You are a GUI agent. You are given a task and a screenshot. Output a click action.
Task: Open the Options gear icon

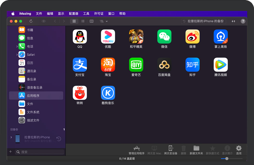(x=239, y=148)
